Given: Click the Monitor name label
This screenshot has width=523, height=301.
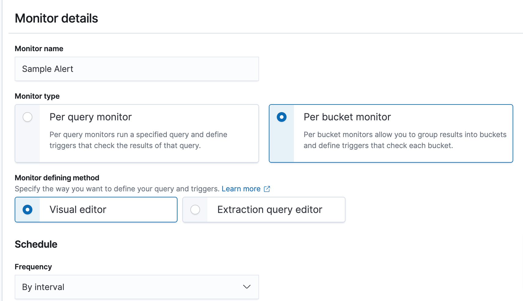Looking at the screenshot, I should click(x=39, y=49).
